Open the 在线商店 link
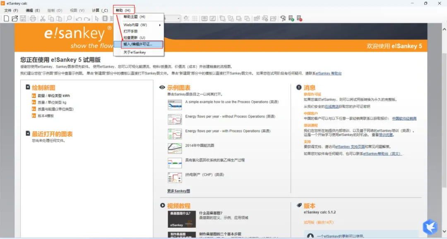The width and height of the screenshot is (447, 239). click(332, 106)
